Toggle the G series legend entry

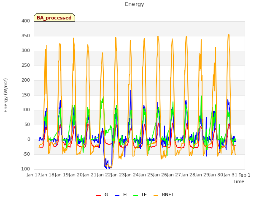pyautogui.click(x=102, y=195)
